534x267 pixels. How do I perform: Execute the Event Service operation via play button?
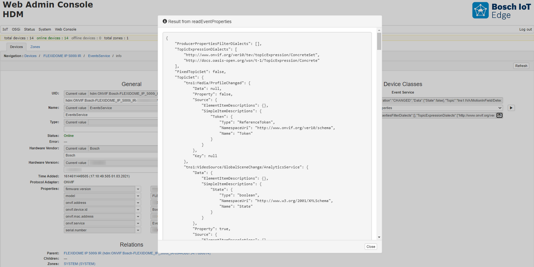tap(511, 107)
